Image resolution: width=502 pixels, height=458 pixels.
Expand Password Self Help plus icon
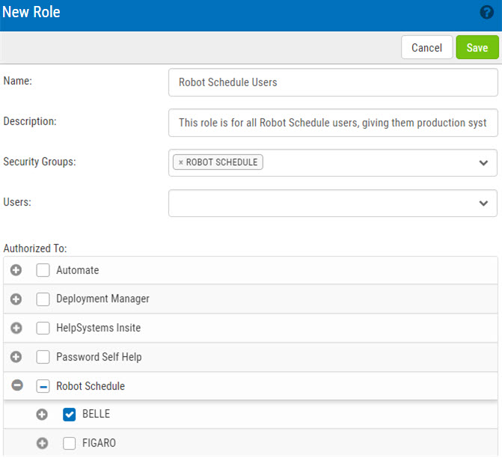tap(16, 357)
